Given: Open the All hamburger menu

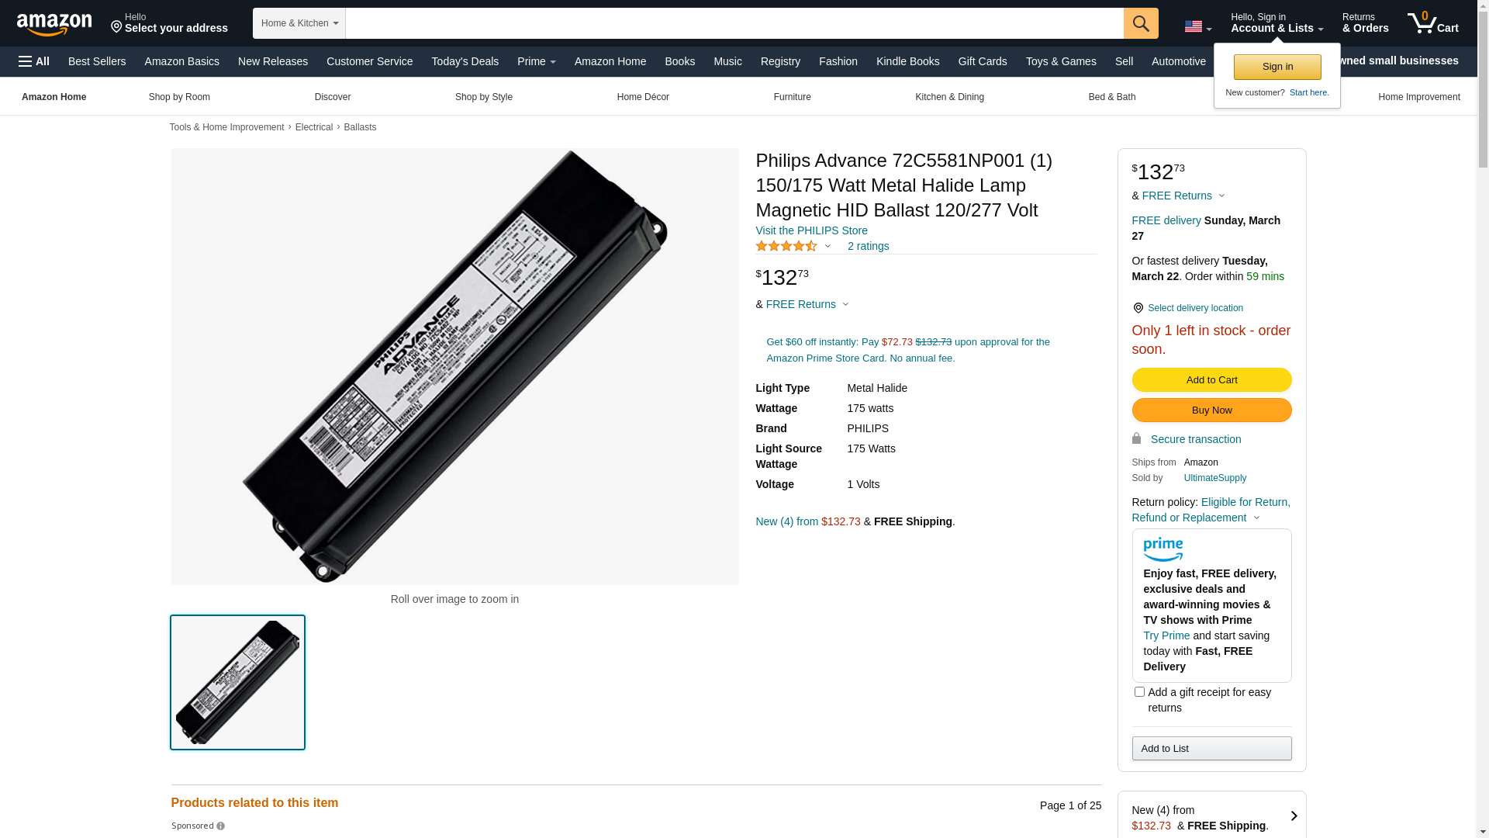Looking at the screenshot, I should (x=34, y=61).
